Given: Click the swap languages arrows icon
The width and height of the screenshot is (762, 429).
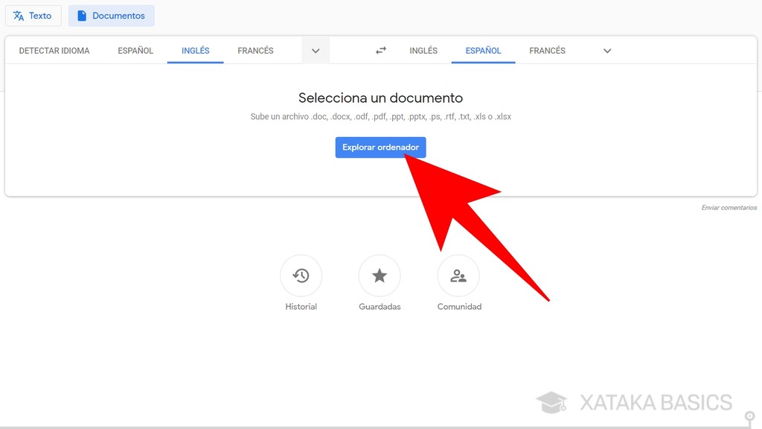Looking at the screenshot, I should (380, 50).
